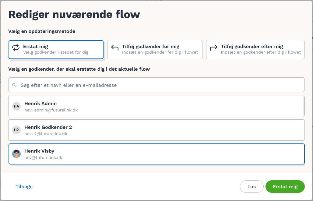Screen dimensions: 313x201
Task: Select Henrik Visby as approver
Action: [156, 154]
